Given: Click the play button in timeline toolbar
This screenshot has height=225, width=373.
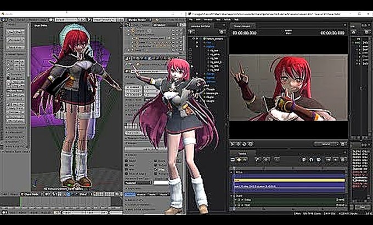Looking at the screenshot, I should pyautogui.click(x=336, y=160).
